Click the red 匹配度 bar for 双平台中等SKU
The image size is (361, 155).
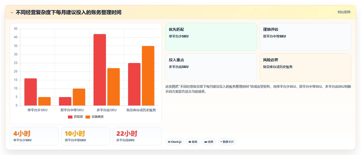coord(65,101)
